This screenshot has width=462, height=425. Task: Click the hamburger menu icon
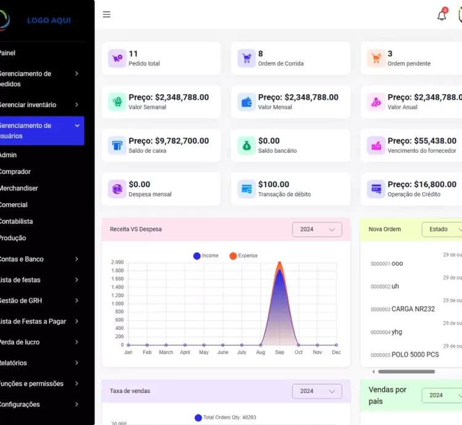pyautogui.click(x=107, y=15)
